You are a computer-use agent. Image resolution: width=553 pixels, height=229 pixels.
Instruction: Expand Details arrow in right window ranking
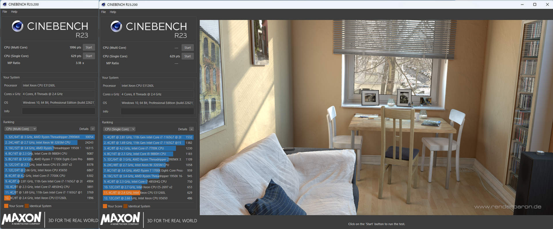click(191, 129)
